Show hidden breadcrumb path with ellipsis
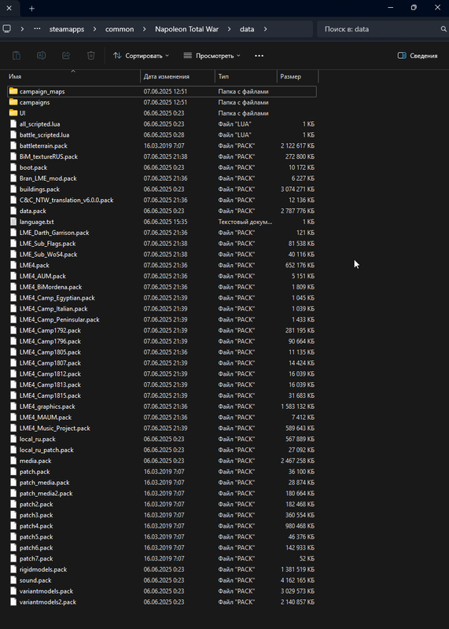Viewport: 449px width, 629px height. [37, 29]
